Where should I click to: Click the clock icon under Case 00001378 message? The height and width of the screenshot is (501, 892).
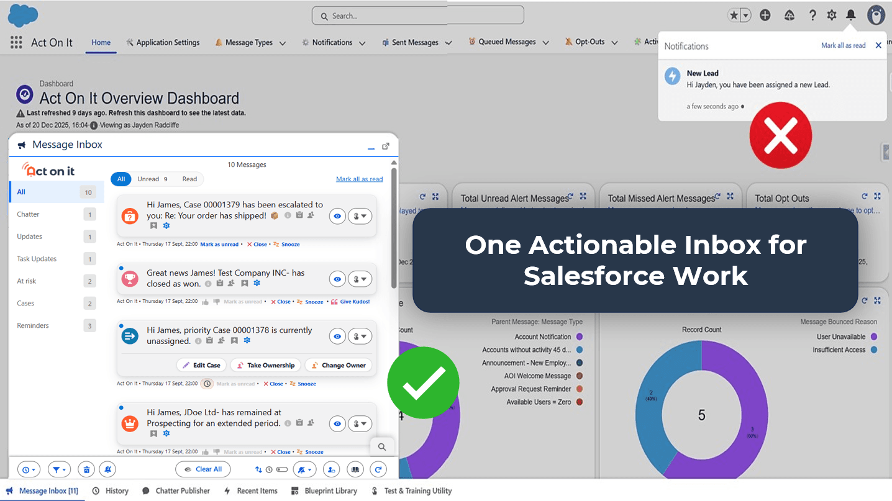pyautogui.click(x=207, y=384)
